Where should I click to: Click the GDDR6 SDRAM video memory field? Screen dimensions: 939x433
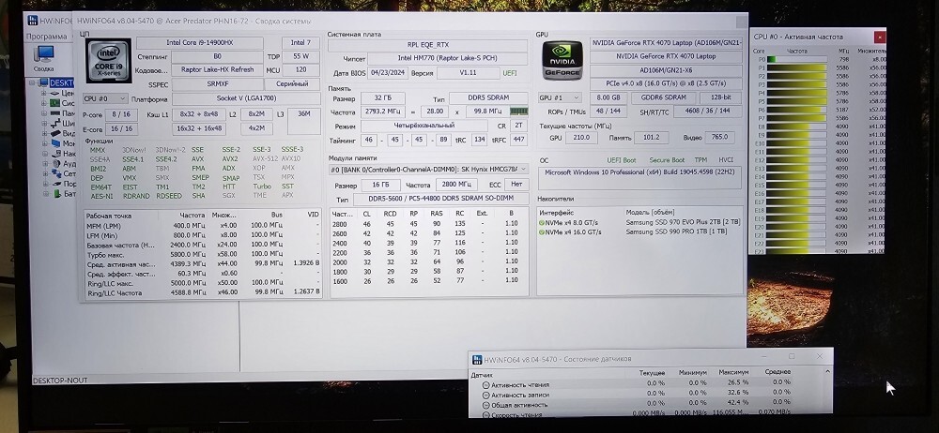point(663,97)
